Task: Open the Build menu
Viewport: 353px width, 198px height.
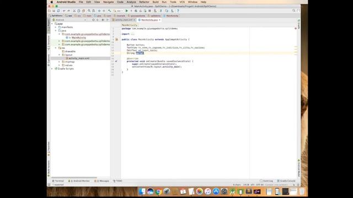Action: (x=156, y=2)
